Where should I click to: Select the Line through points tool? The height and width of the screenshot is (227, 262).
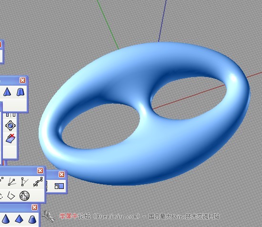coord(38,182)
